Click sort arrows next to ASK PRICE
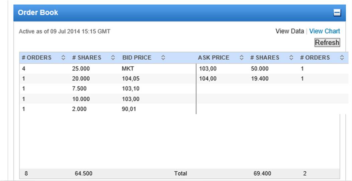Viewport: 352px width, 181px height. point(242,58)
